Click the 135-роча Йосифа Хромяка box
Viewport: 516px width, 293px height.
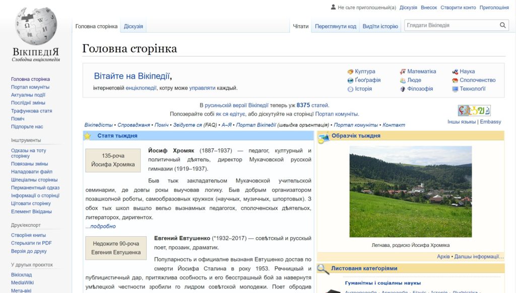pyautogui.click(x=113, y=160)
